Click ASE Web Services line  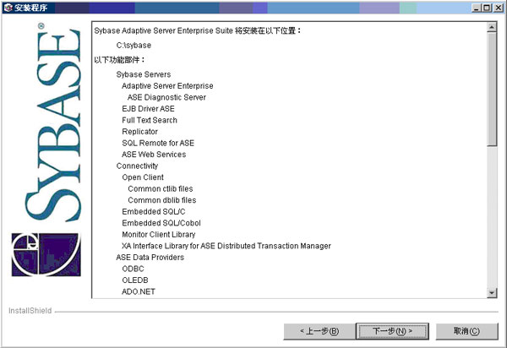coord(154,155)
